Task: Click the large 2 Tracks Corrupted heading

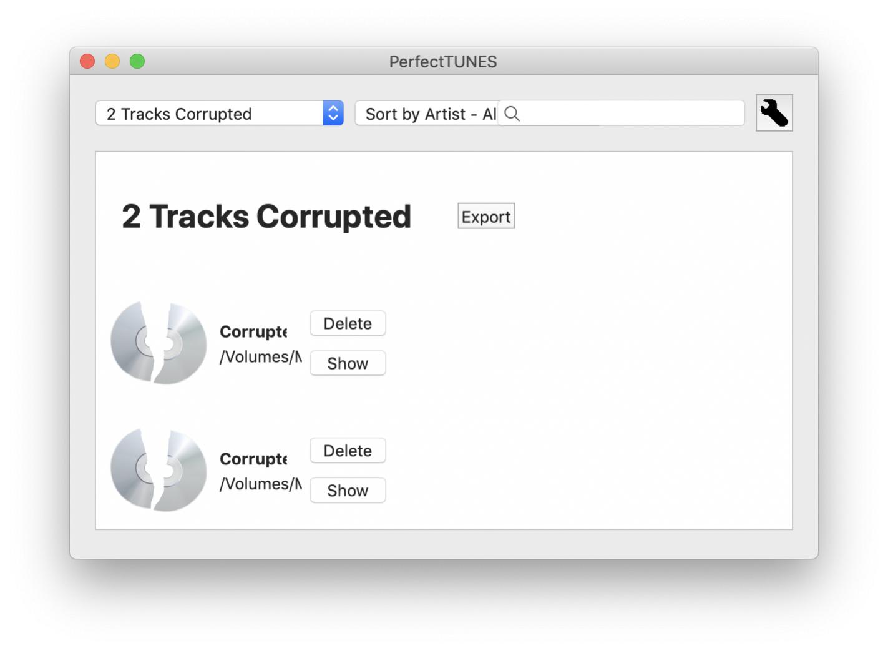Action: pos(266,217)
